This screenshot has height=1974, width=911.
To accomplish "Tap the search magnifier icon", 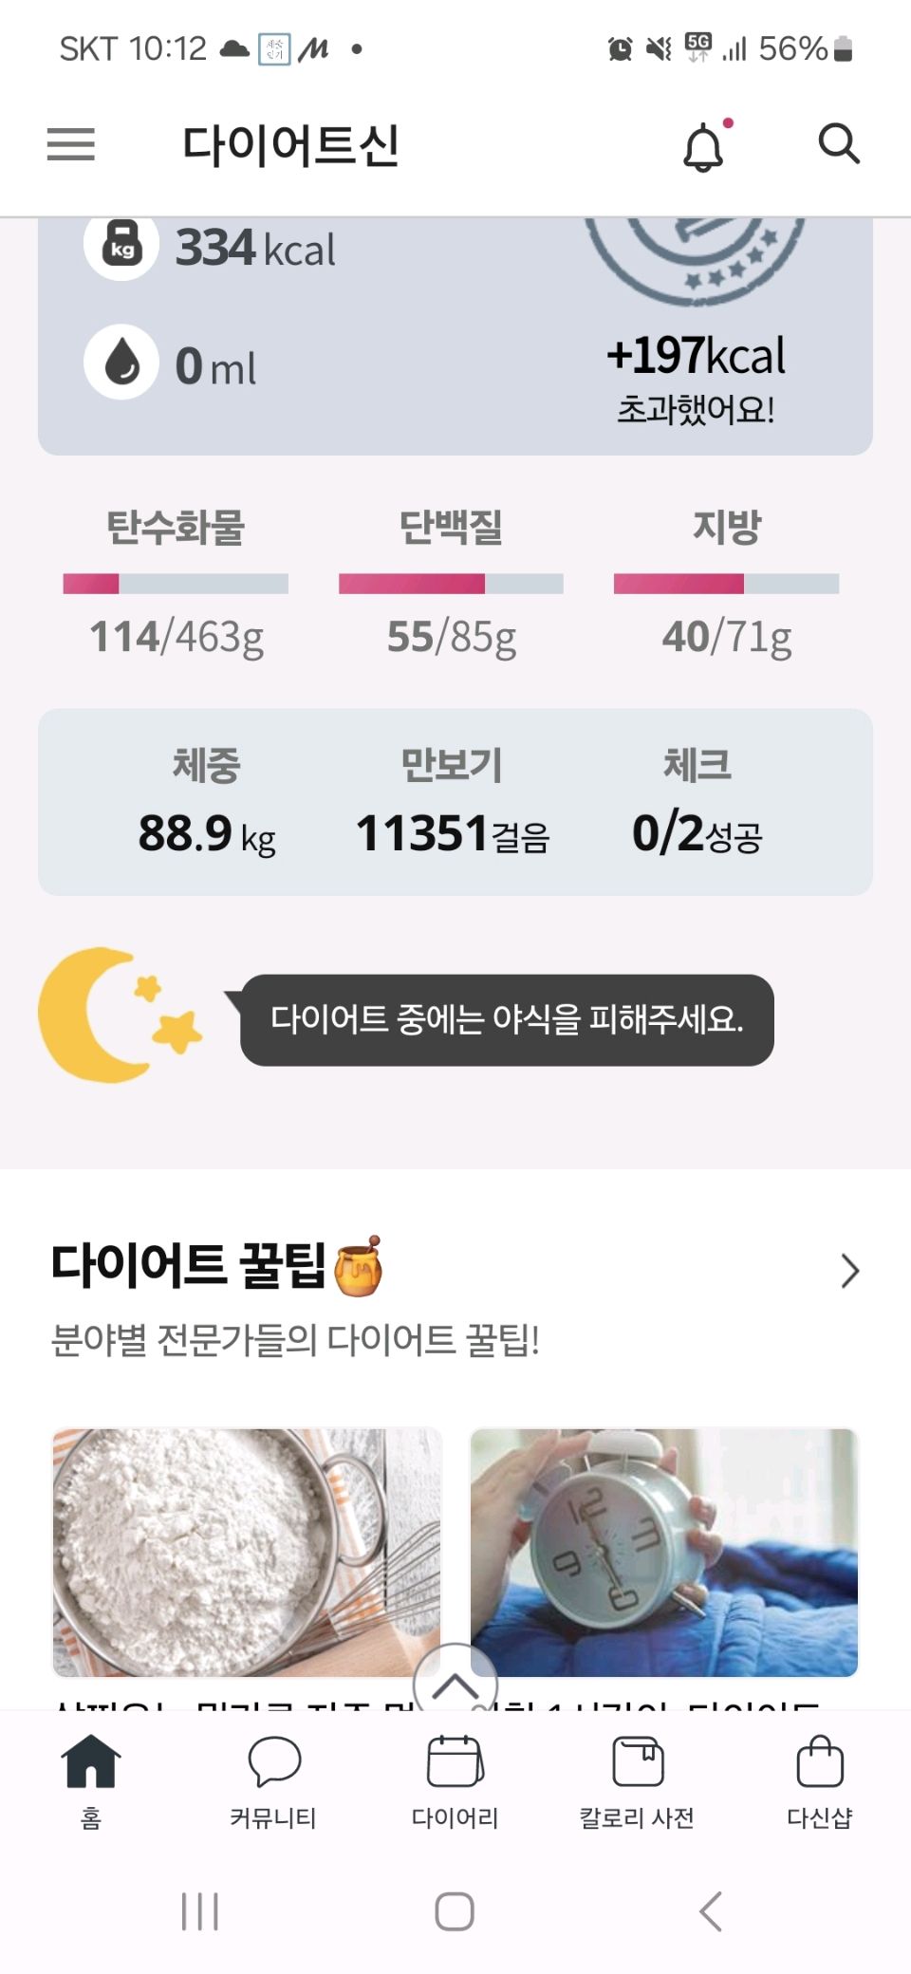I will click(839, 144).
